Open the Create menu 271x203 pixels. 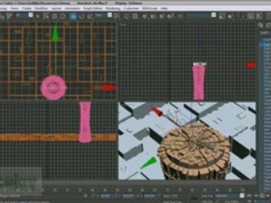(x=27, y=8)
